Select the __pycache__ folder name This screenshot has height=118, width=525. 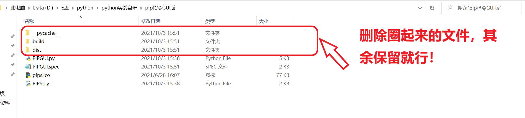tap(46, 33)
